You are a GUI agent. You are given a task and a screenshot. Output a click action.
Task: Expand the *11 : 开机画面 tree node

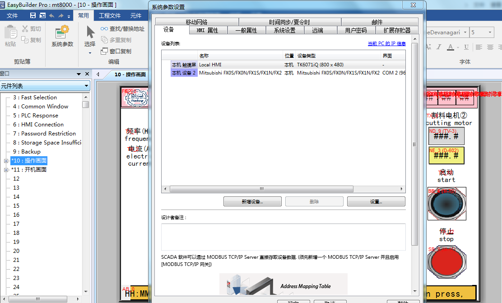[6, 170]
